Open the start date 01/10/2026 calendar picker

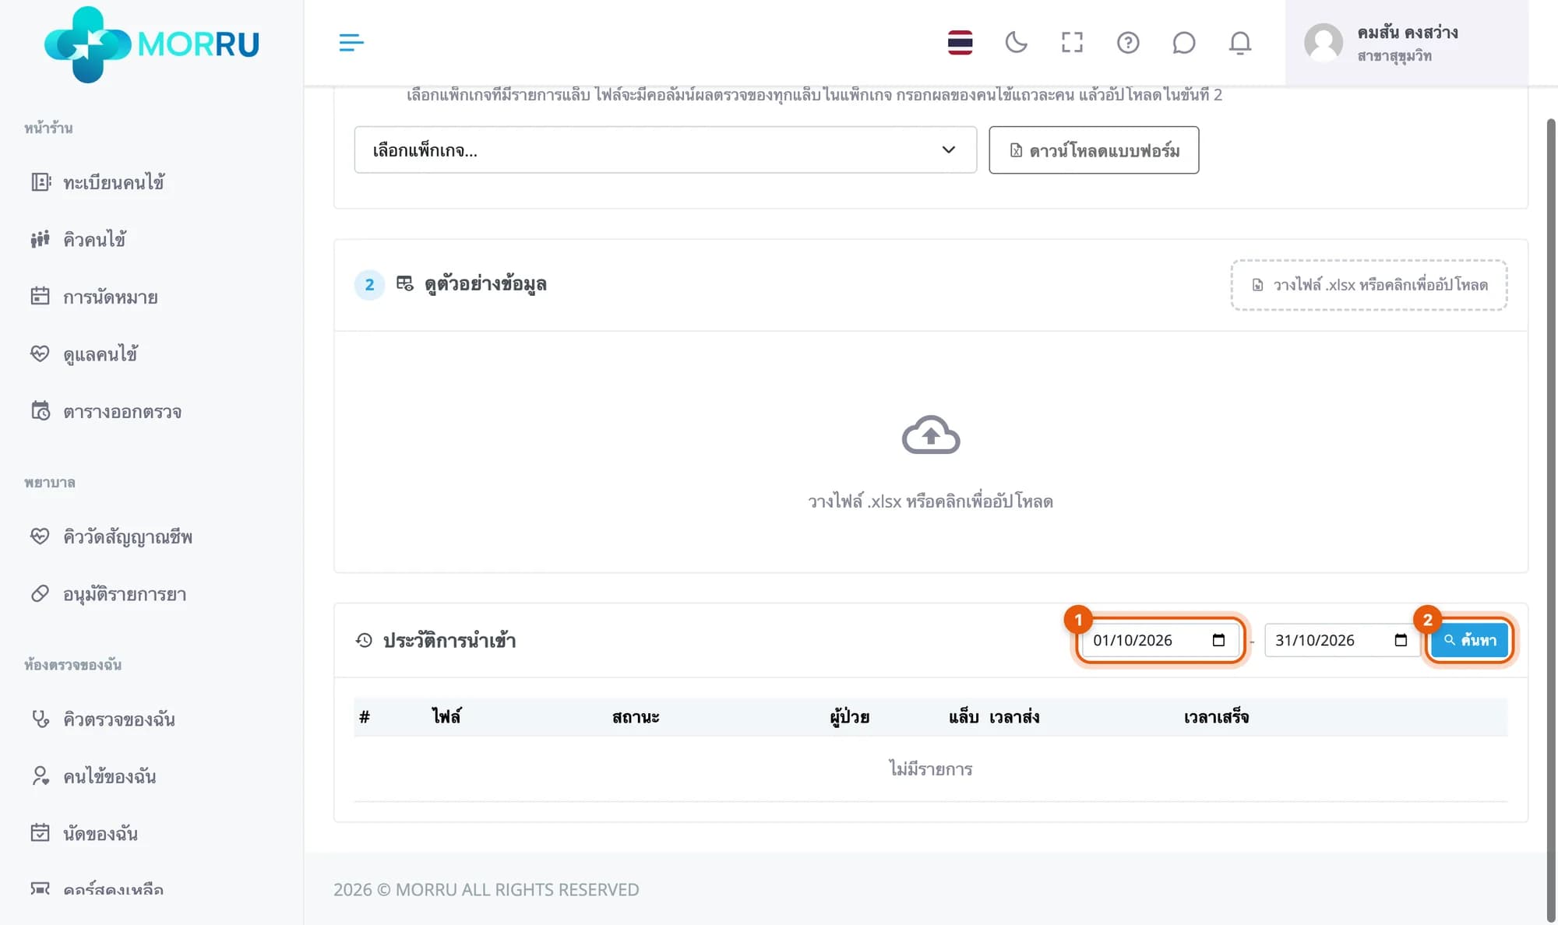1218,640
